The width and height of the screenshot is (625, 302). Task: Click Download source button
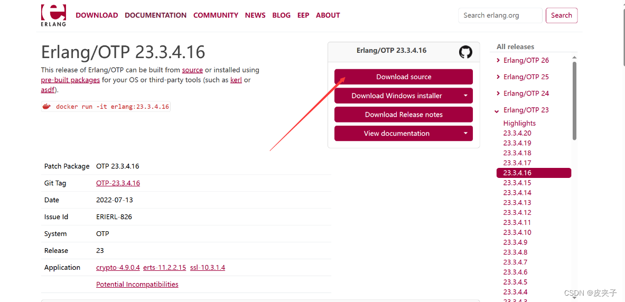[x=404, y=77]
